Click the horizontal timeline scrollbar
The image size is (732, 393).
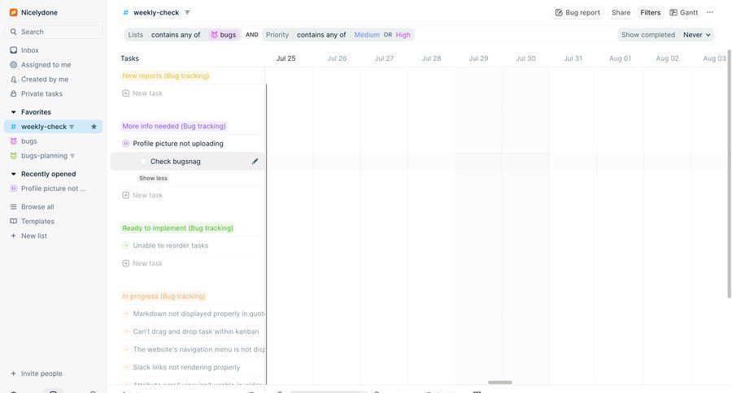point(499,382)
